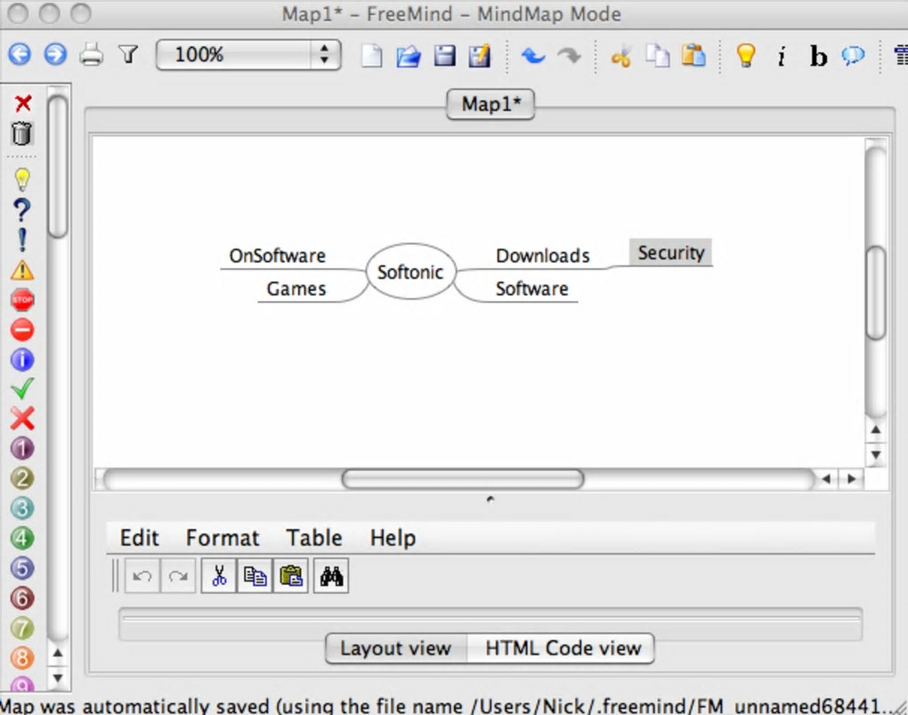Toggle cloud around the node
This screenshot has width=908, height=715.
coord(854,56)
